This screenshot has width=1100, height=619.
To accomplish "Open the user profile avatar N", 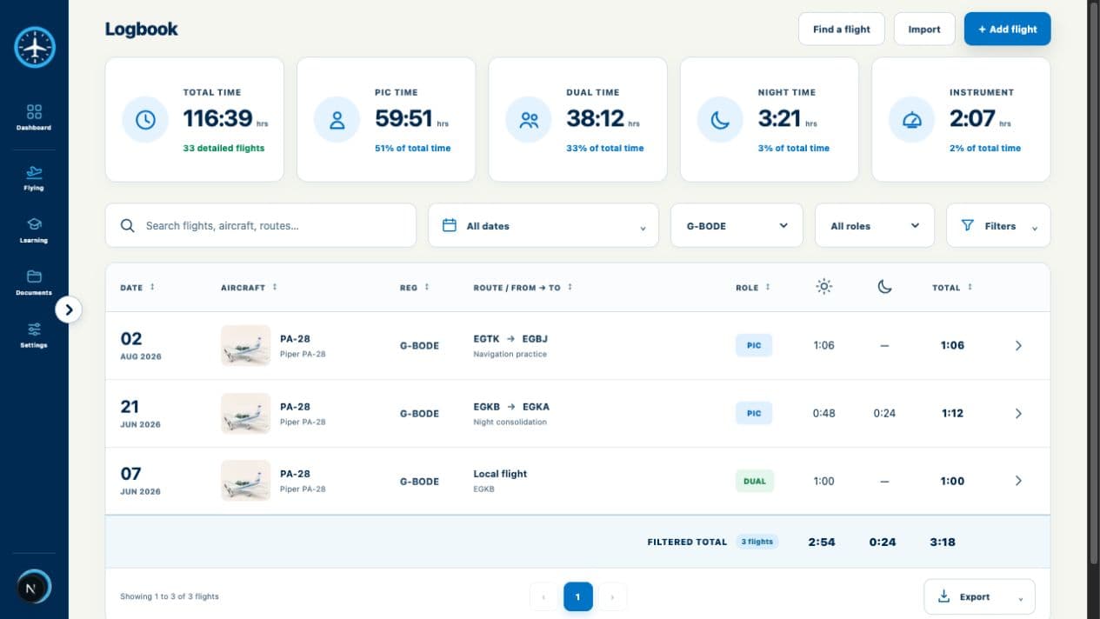I will coord(33,588).
